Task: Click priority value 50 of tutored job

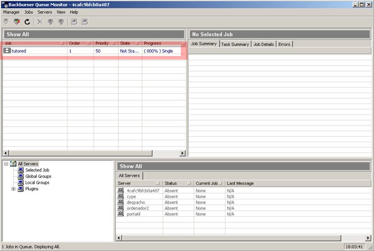Action: (x=98, y=51)
